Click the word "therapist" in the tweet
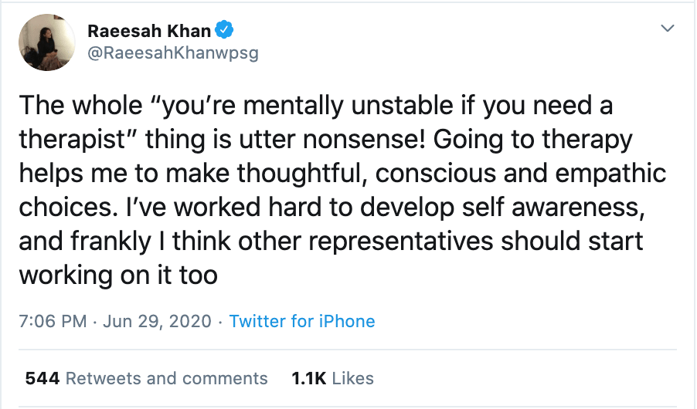The height and width of the screenshot is (409, 697). click(x=76, y=140)
